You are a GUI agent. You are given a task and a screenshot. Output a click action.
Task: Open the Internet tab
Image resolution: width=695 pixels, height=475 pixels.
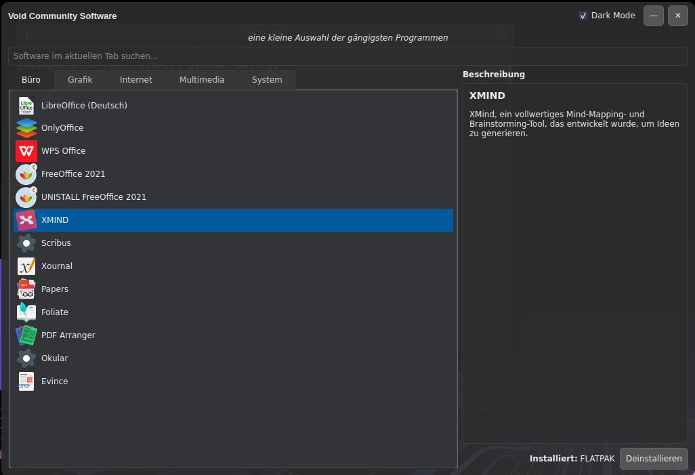[136, 80]
